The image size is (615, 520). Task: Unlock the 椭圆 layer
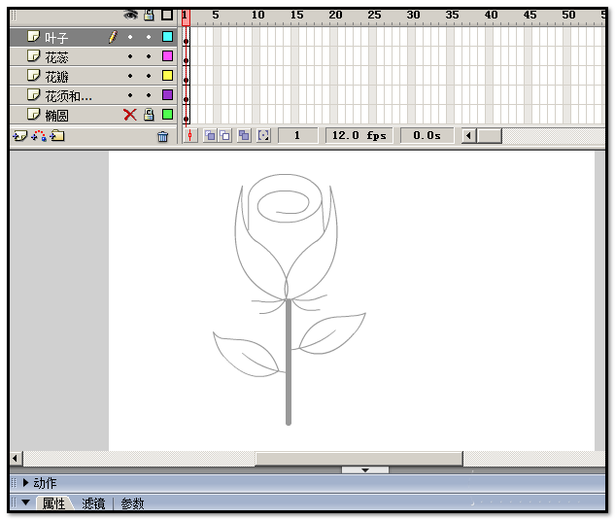(149, 115)
